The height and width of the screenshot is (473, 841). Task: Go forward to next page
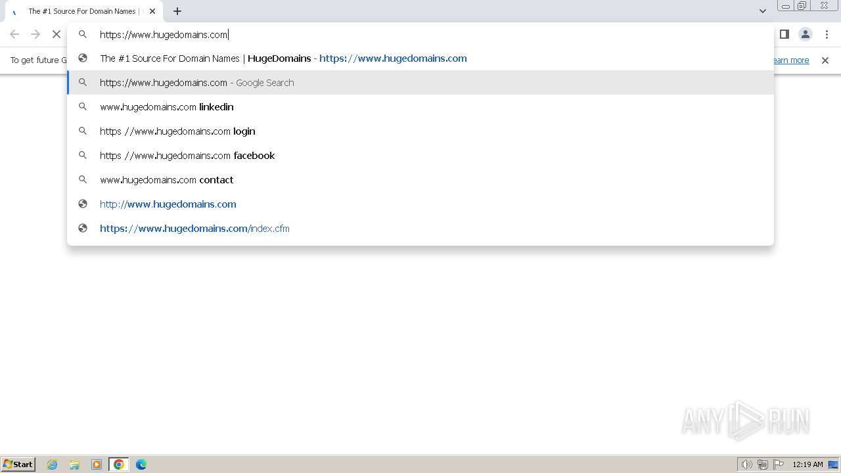point(35,34)
